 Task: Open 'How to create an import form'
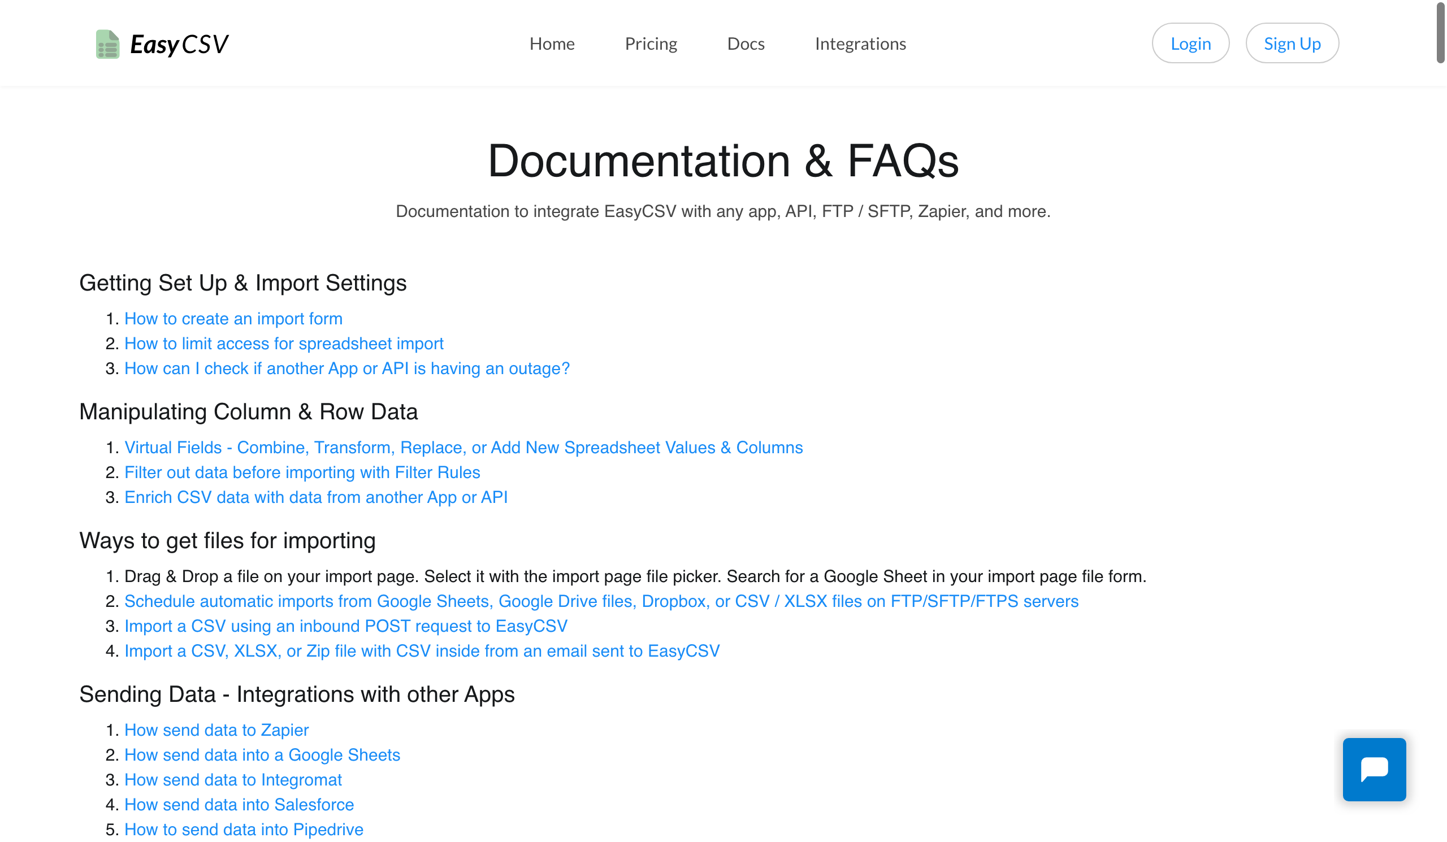point(233,319)
